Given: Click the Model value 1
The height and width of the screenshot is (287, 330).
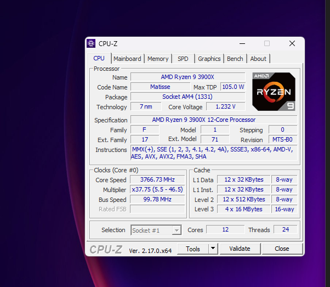Looking at the screenshot, I should (215, 130).
